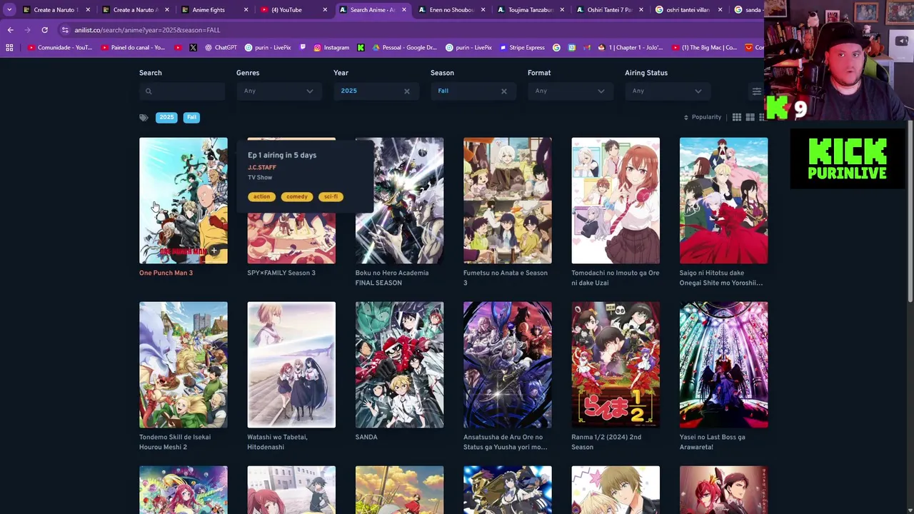Open the One Punch Man 3 title link
The image size is (914, 514).
pos(166,273)
